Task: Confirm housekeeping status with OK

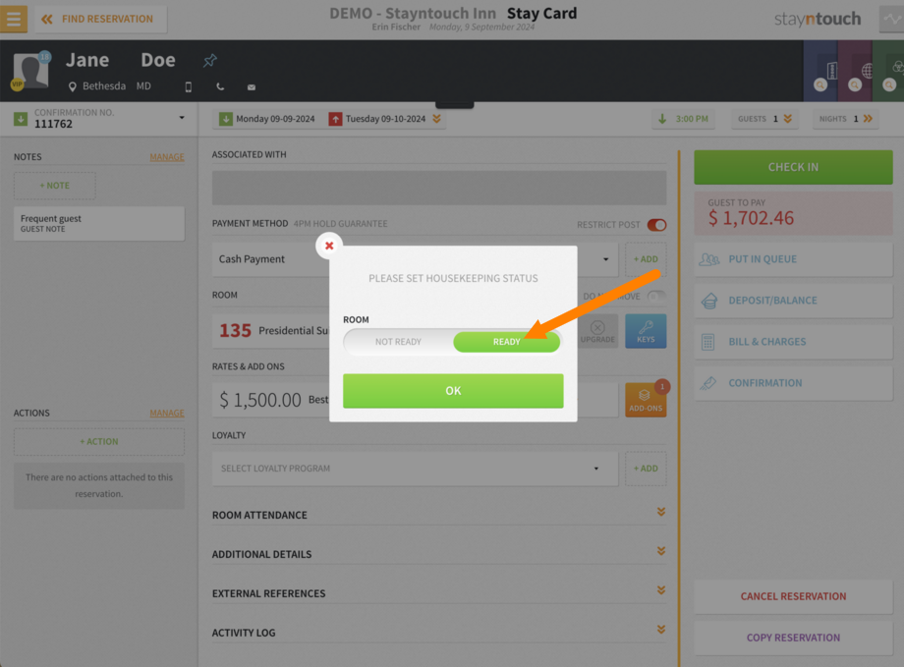Action: (x=453, y=391)
